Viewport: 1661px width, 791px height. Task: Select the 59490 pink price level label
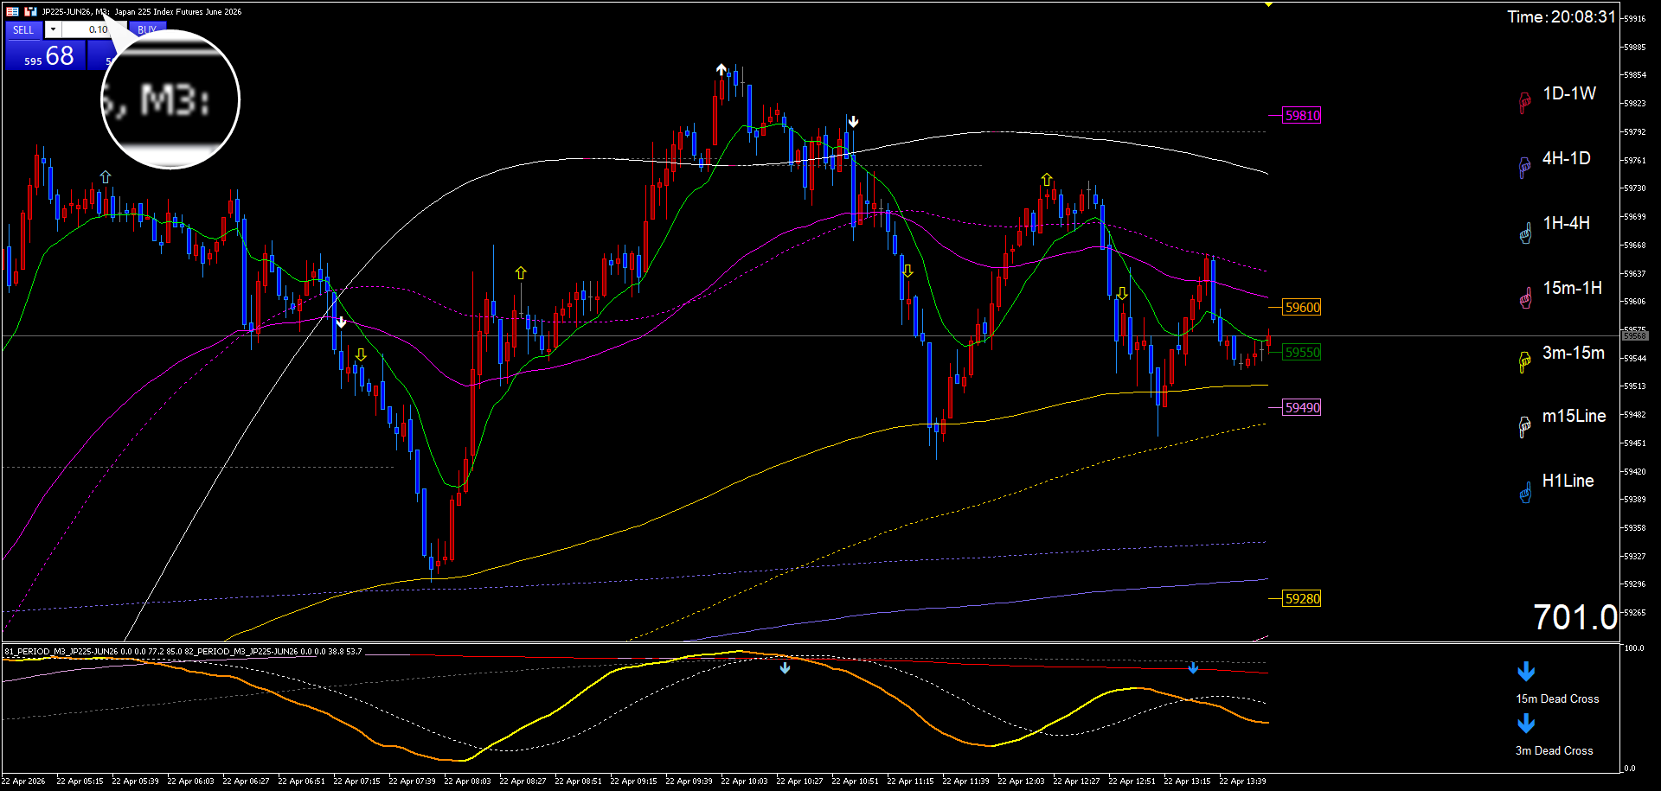tap(1302, 408)
